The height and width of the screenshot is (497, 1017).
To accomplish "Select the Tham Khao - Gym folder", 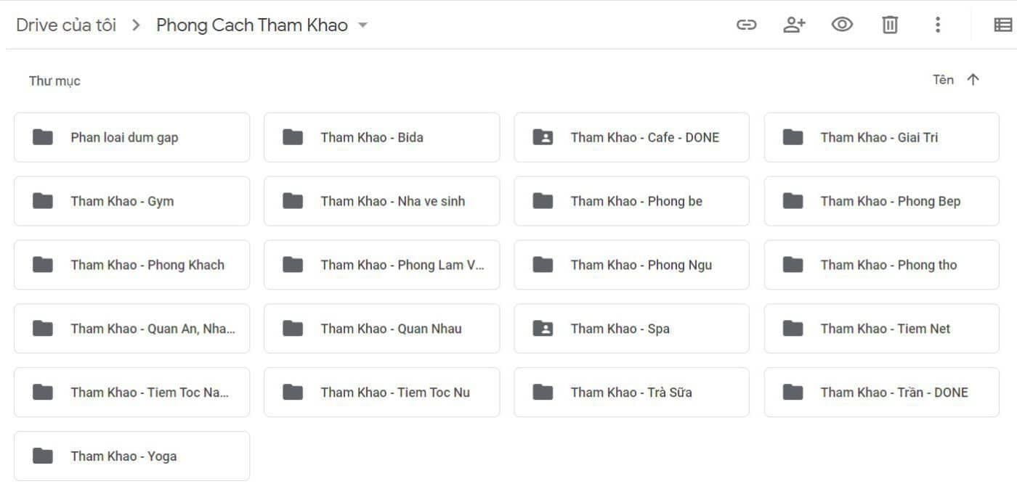I will click(x=131, y=201).
